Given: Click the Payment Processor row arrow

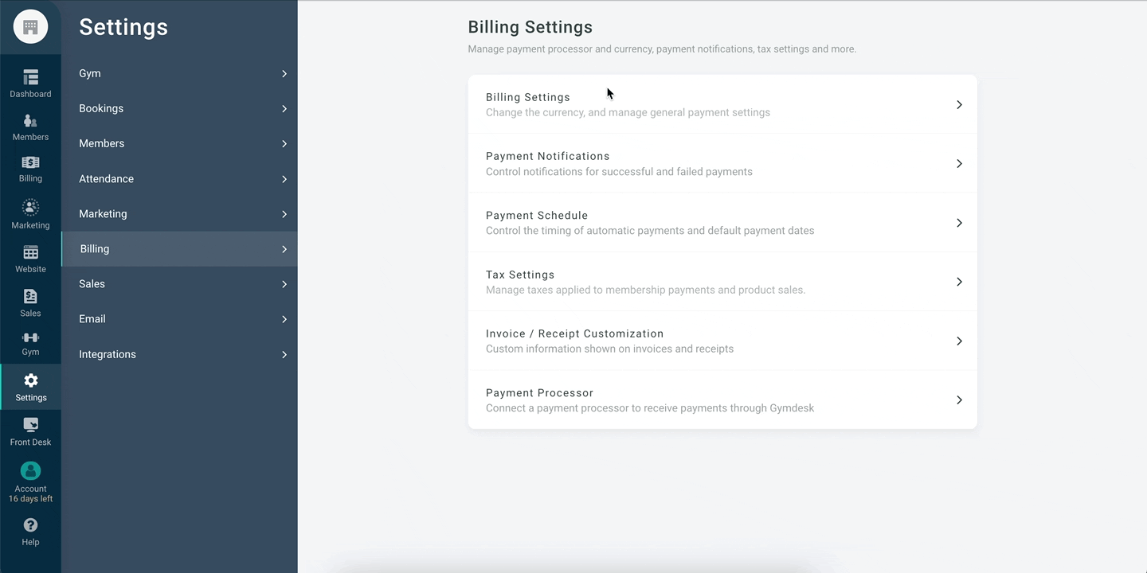Looking at the screenshot, I should [959, 400].
